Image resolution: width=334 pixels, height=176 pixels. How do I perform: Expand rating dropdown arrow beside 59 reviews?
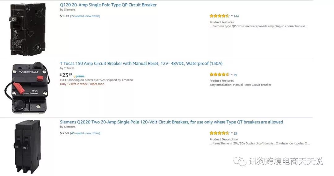tap(232, 75)
